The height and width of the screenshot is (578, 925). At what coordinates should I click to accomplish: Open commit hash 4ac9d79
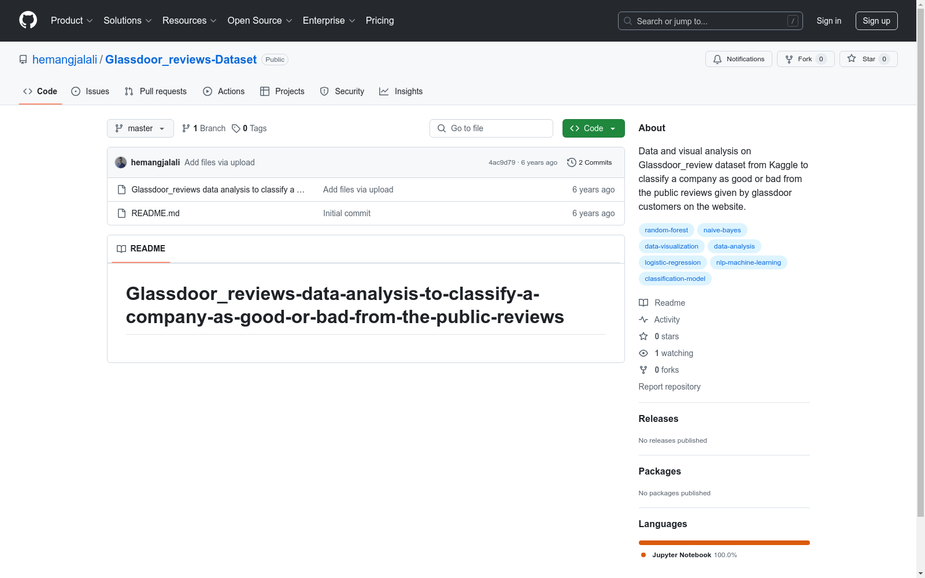[502, 162]
